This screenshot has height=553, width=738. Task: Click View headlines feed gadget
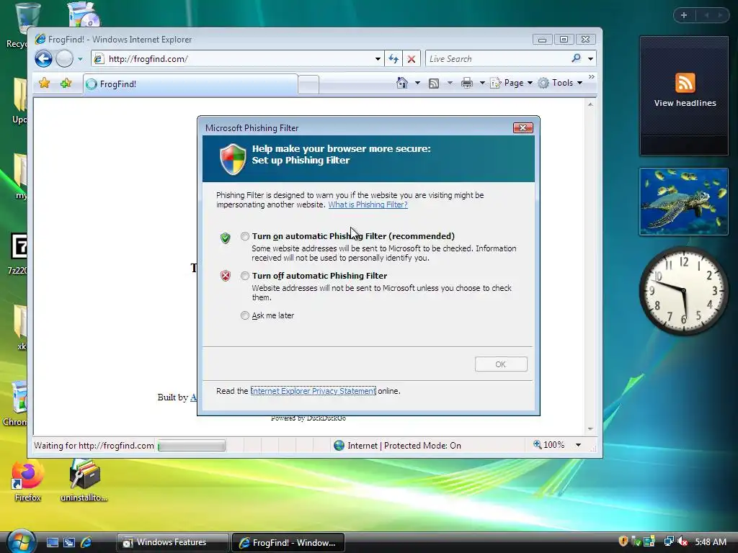685,96
